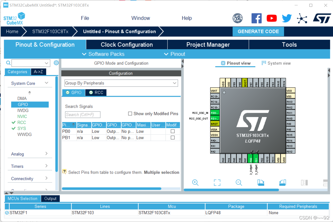Click the PB12 pin on the chip
The image size is (333, 222).
tap(291, 152)
